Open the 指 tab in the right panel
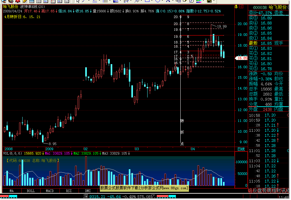This screenshot has height=200, width=291. pyautogui.click(x=274, y=190)
